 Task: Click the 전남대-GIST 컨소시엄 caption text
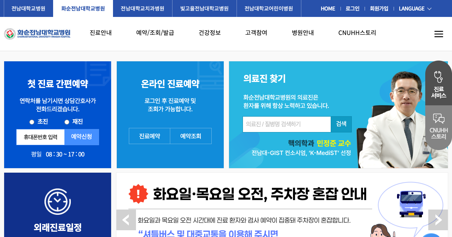[301, 153]
